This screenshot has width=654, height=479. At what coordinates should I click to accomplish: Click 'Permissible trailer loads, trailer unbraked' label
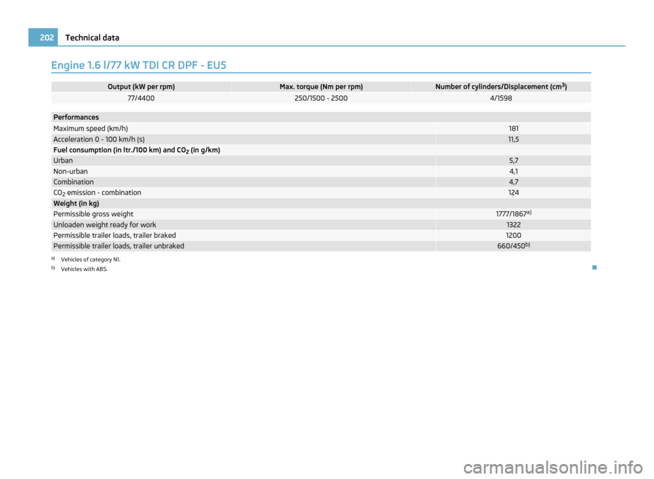tap(119, 246)
